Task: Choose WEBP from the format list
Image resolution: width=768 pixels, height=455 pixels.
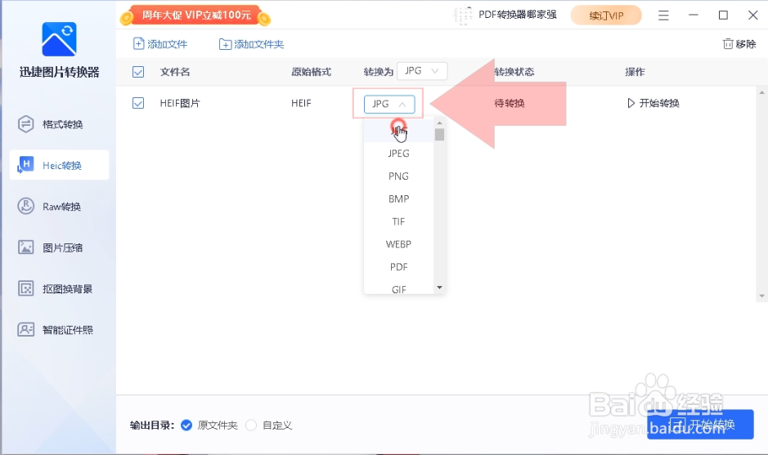Action: (398, 244)
